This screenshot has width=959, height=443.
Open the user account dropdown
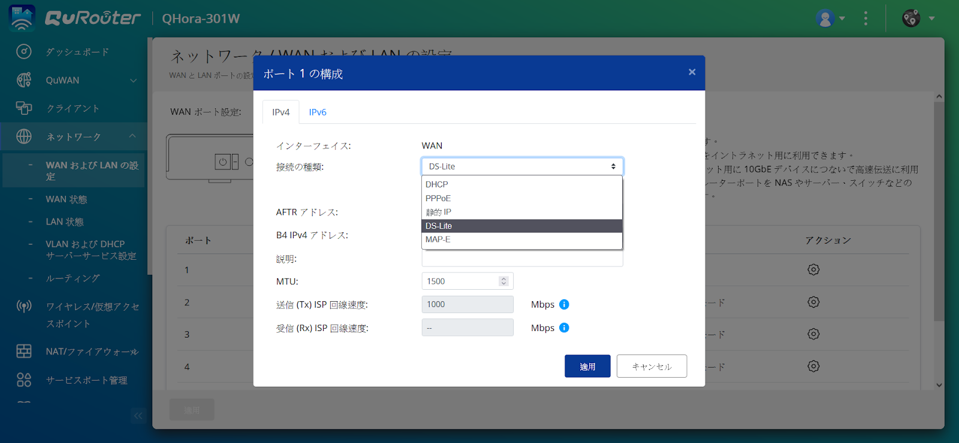click(x=831, y=19)
